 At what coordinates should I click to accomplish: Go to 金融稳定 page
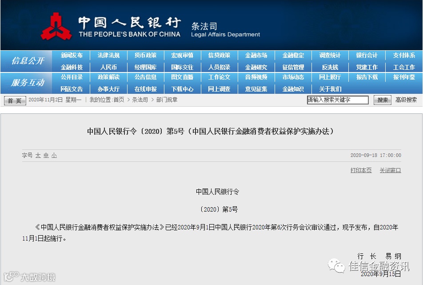293,55
